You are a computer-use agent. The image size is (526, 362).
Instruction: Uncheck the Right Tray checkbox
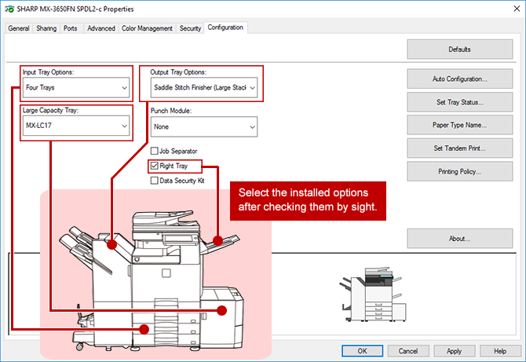tap(155, 166)
